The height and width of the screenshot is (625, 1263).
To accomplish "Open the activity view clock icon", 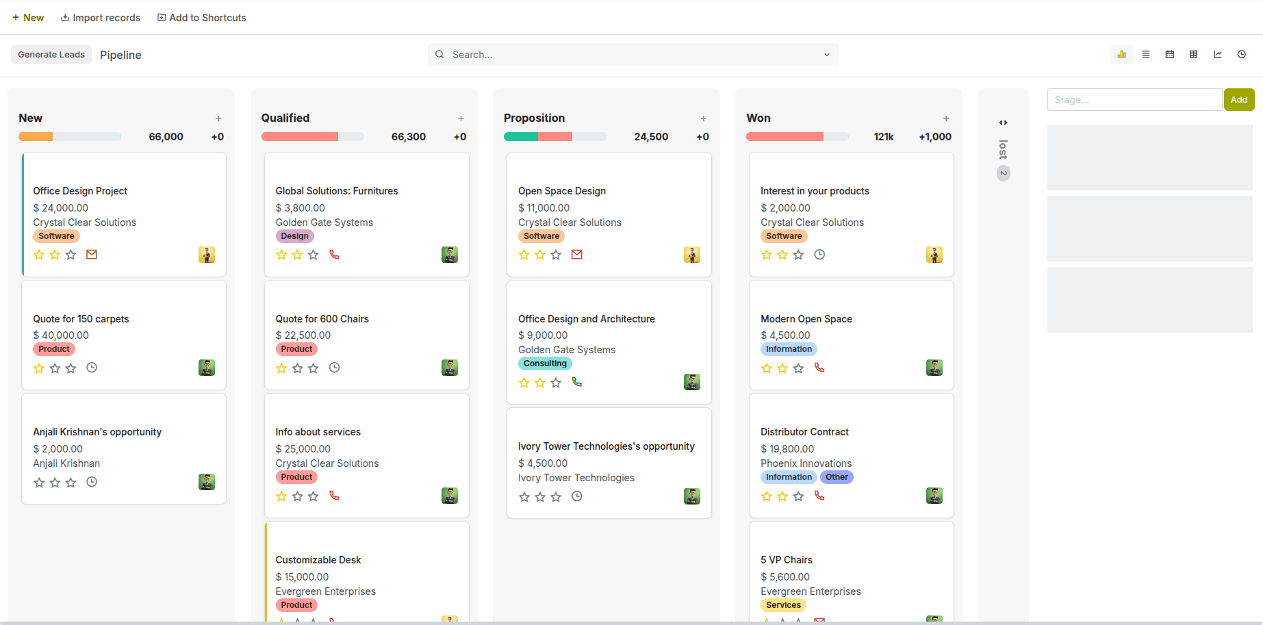I will [1241, 55].
